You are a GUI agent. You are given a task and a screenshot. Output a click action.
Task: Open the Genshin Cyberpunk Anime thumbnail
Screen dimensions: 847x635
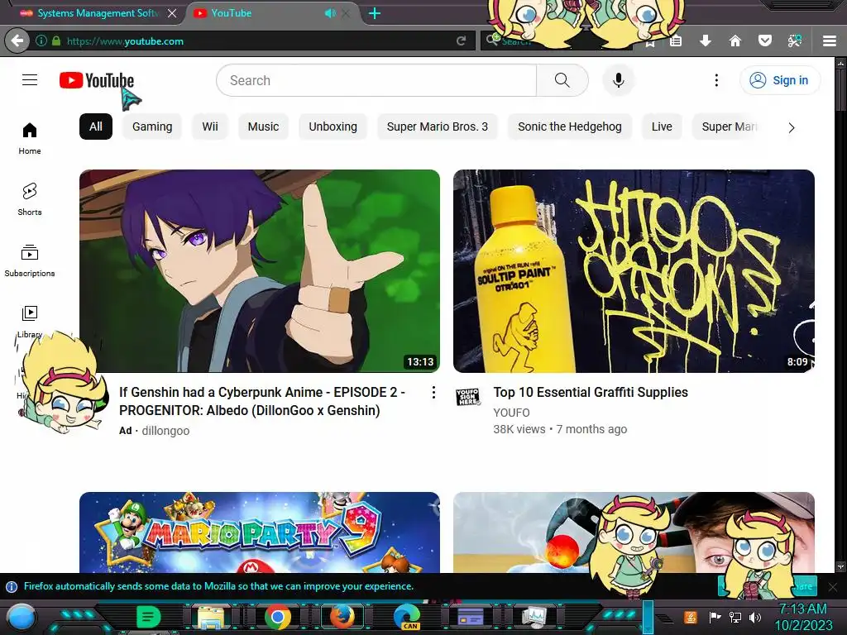tap(259, 271)
